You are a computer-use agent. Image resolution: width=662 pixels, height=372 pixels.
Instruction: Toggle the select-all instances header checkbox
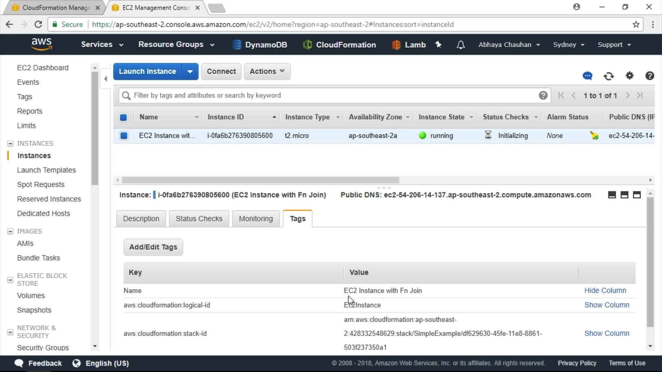123,117
